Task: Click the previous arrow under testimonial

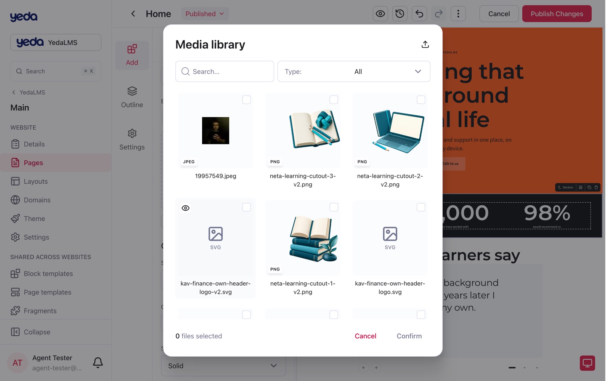Action: [363, 368]
